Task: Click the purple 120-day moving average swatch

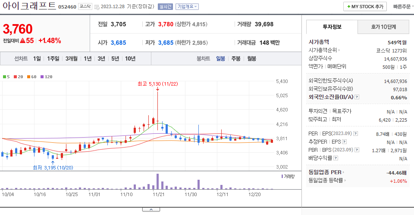Action: (42, 77)
